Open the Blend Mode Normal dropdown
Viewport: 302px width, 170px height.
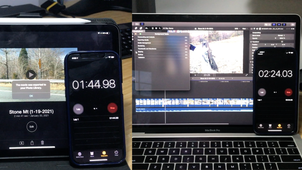coord(281,35)
